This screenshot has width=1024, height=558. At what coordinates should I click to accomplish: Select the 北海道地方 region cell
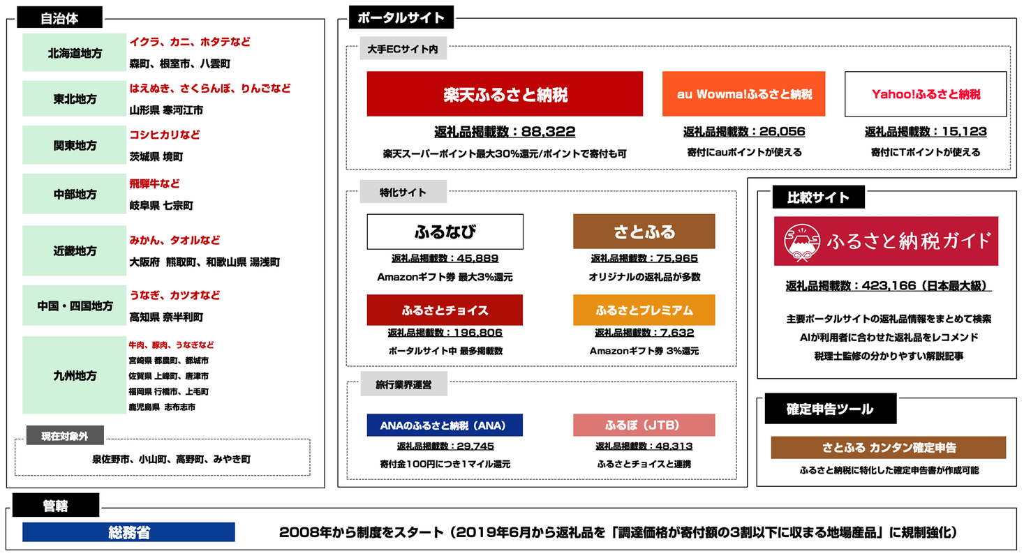[74, 52]
